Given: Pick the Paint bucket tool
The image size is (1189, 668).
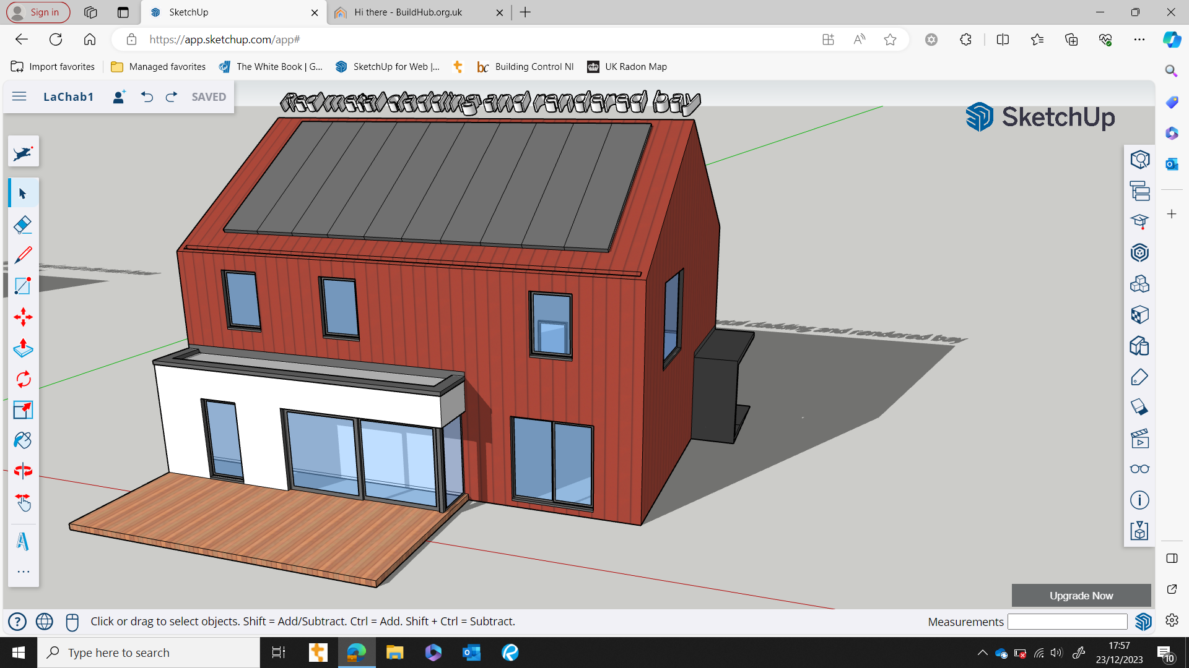Looking at the screenshot, I should click(x=23, y=440).
